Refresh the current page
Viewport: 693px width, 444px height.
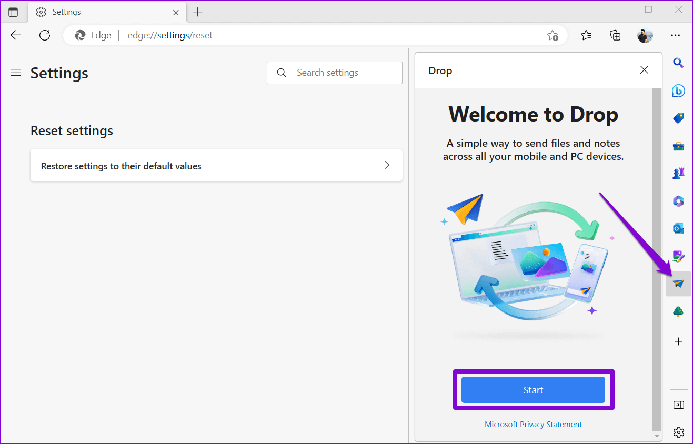[45, 35]
